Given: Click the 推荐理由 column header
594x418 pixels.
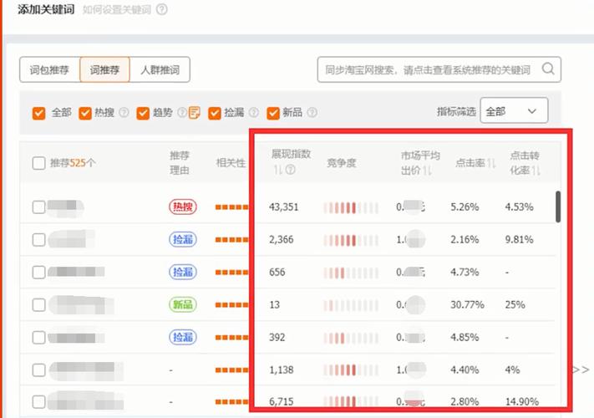Looking at the screenshot, I should click(179, 163).
